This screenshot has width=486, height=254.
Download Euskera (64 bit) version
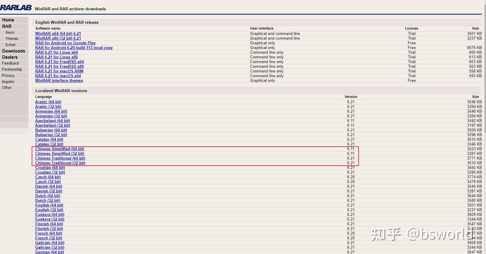tap(50, 215)
